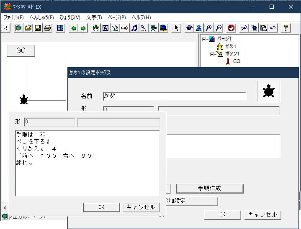301x229 pixels.
Task: Open the ファイル(F) menu
Action: click(x=14, y=18)
